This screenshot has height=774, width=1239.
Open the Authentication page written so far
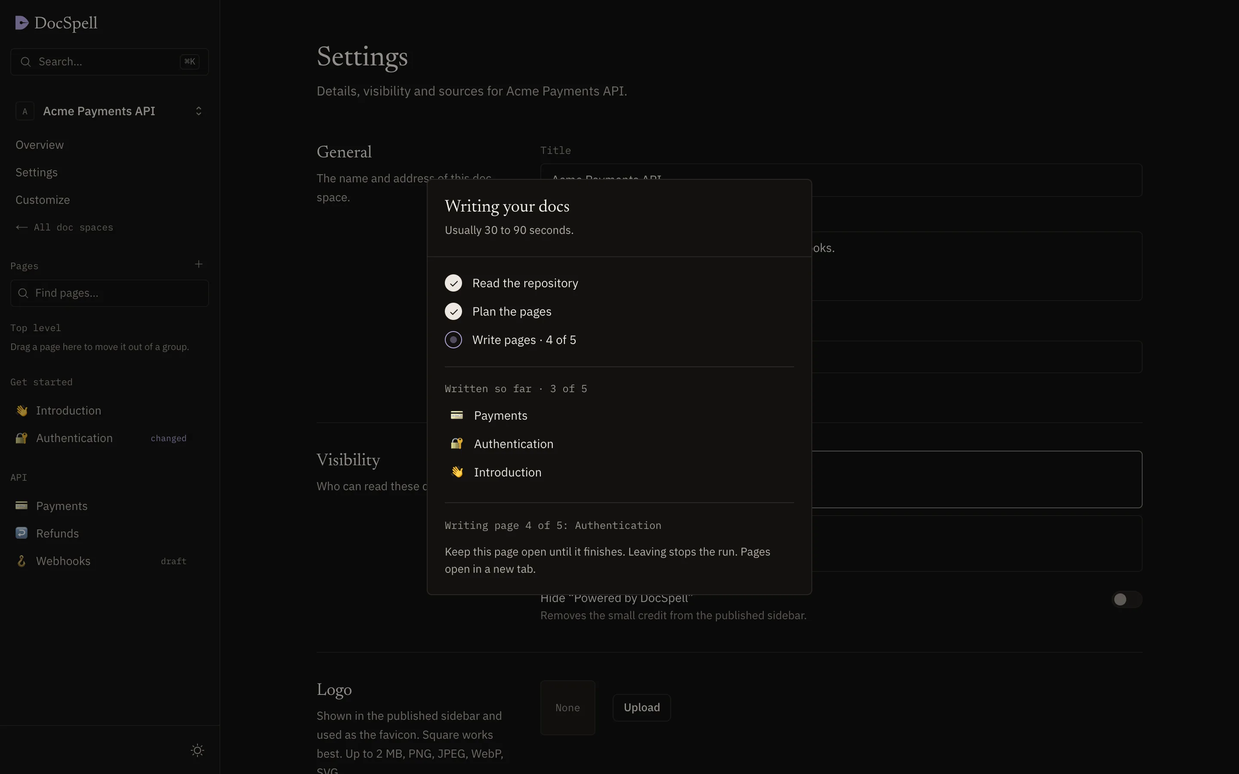[x=619, y=444]
